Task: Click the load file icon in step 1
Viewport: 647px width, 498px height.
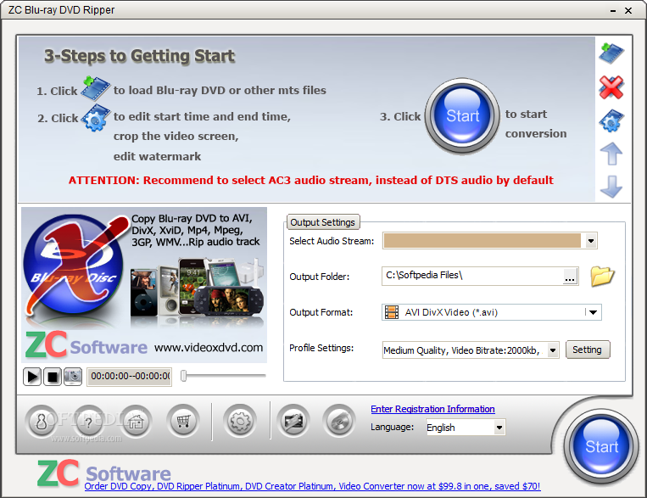Action: point(95,88)
